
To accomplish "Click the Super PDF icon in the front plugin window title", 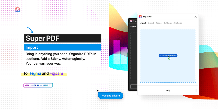I will coord(141,17).
